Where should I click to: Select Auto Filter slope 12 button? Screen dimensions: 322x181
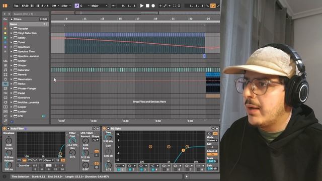(58, 160)
